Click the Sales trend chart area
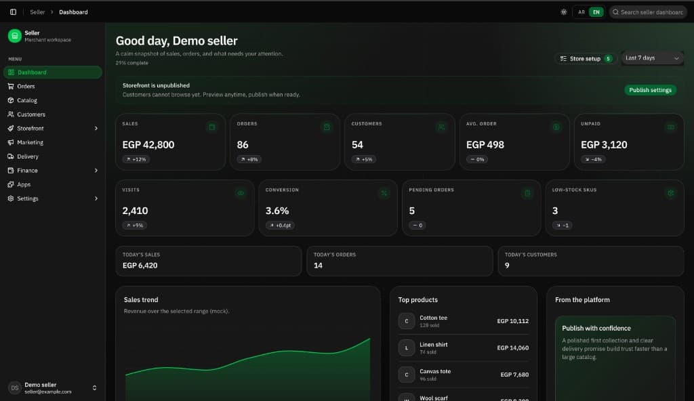694x401 pixels. [248, 369]
